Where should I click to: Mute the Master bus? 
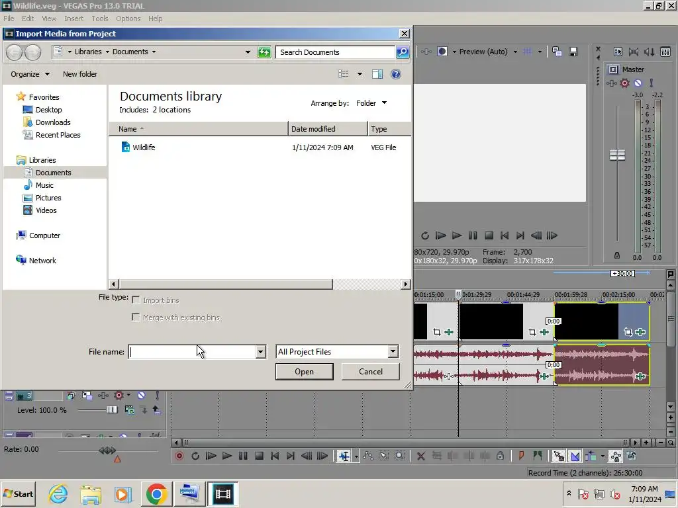[638, 83]
